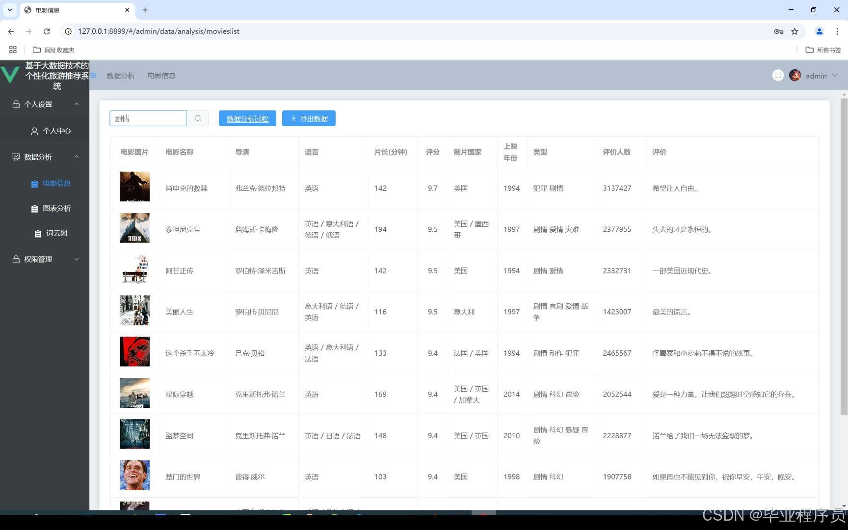
Task: Focus the search field containing 剧情
Action: 148,118
